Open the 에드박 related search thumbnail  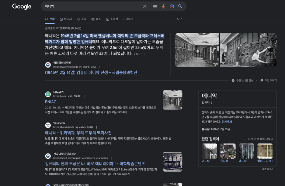[209, 151]
